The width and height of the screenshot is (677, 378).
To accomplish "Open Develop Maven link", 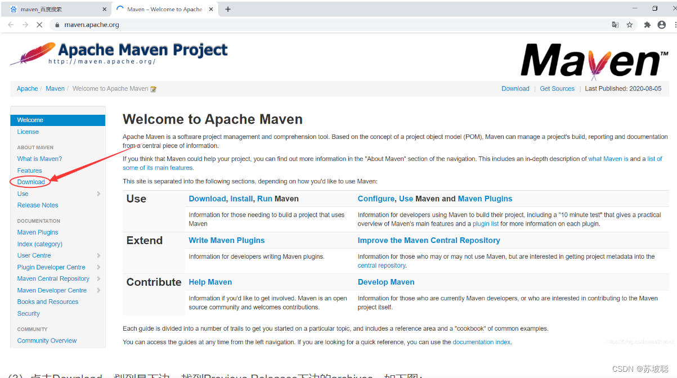I will coord(386,282).
